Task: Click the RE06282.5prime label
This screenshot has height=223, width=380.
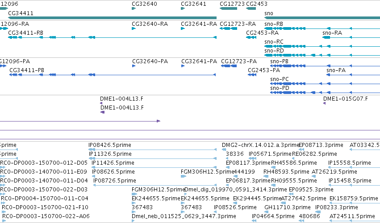Action: click(x=314, y=154)
